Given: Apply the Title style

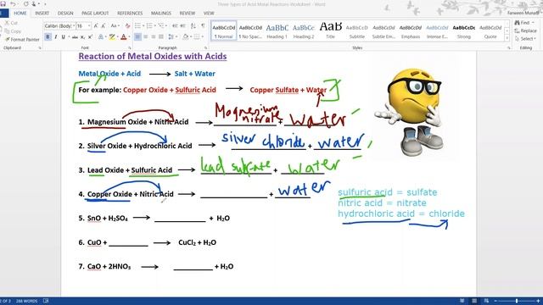Looking at the screenshot, I should coord(330,30).
